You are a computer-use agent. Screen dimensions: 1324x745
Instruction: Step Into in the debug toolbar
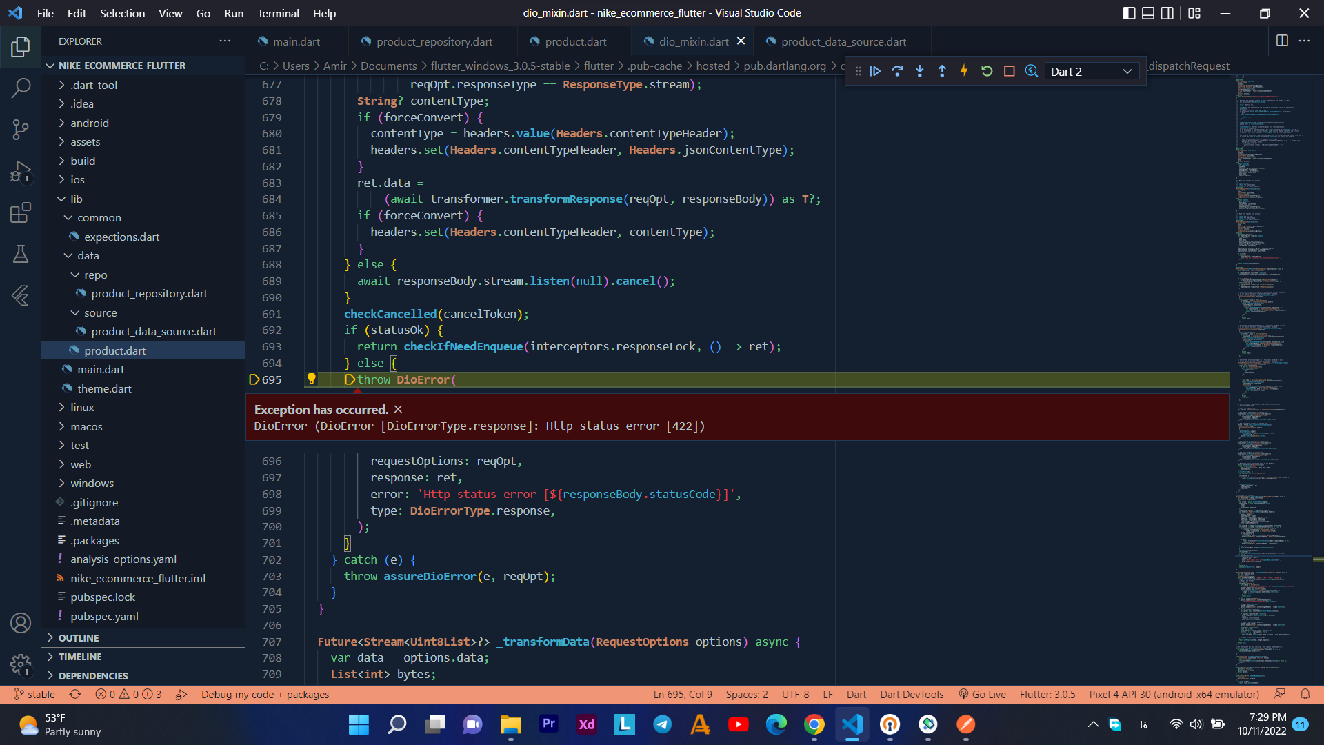pyautogui.click(x=920, y=71)
